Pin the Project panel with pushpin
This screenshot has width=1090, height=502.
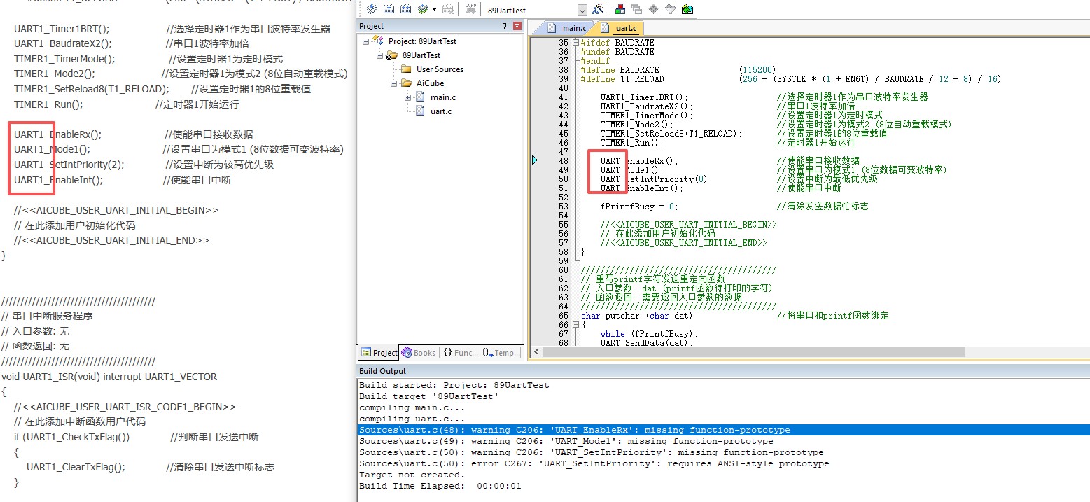[x=504, y=26]
